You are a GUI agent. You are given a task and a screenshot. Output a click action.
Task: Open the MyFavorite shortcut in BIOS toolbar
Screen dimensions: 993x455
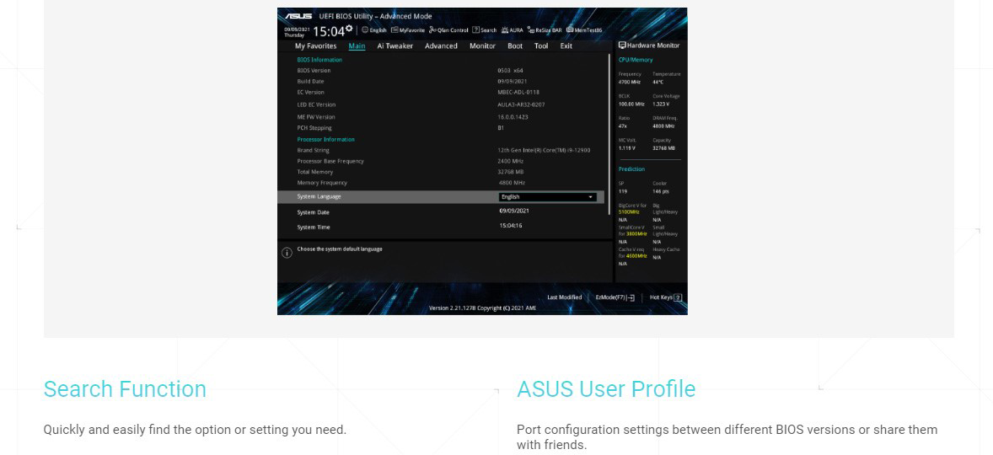(408, 29)
